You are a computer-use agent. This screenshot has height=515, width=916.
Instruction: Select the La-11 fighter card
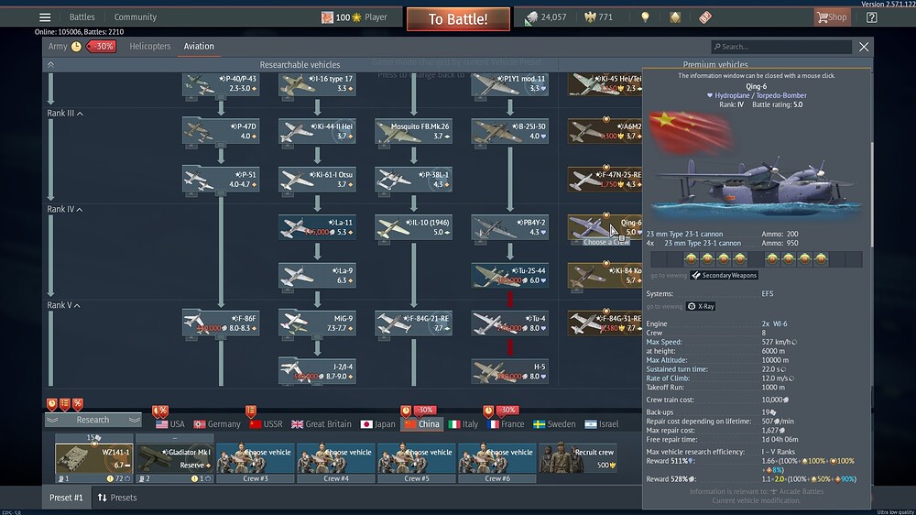317,227
